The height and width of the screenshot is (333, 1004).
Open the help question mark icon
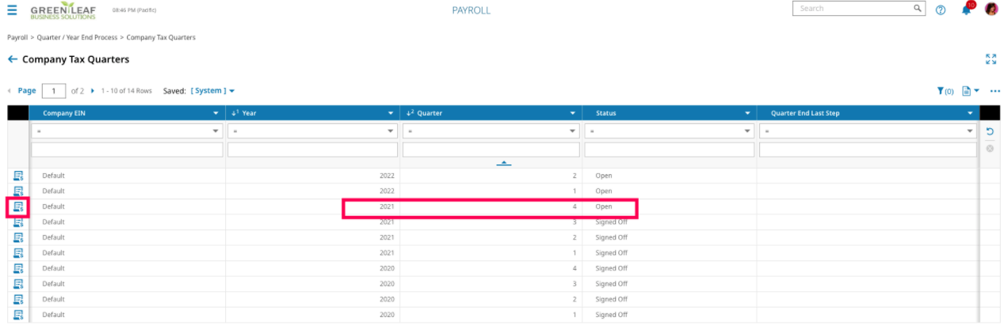tap(941, 10)
